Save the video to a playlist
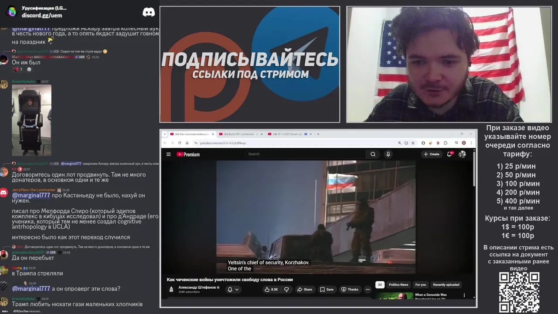 click(x=327, y=290)
